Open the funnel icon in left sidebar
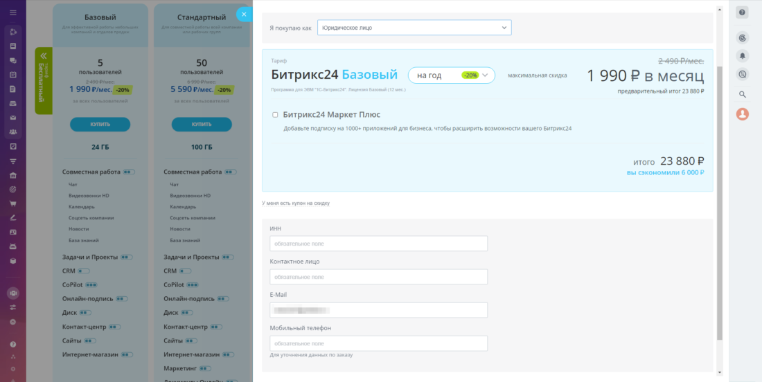Image resolution: width=762 pixels, height=382 pixels. 13,161
